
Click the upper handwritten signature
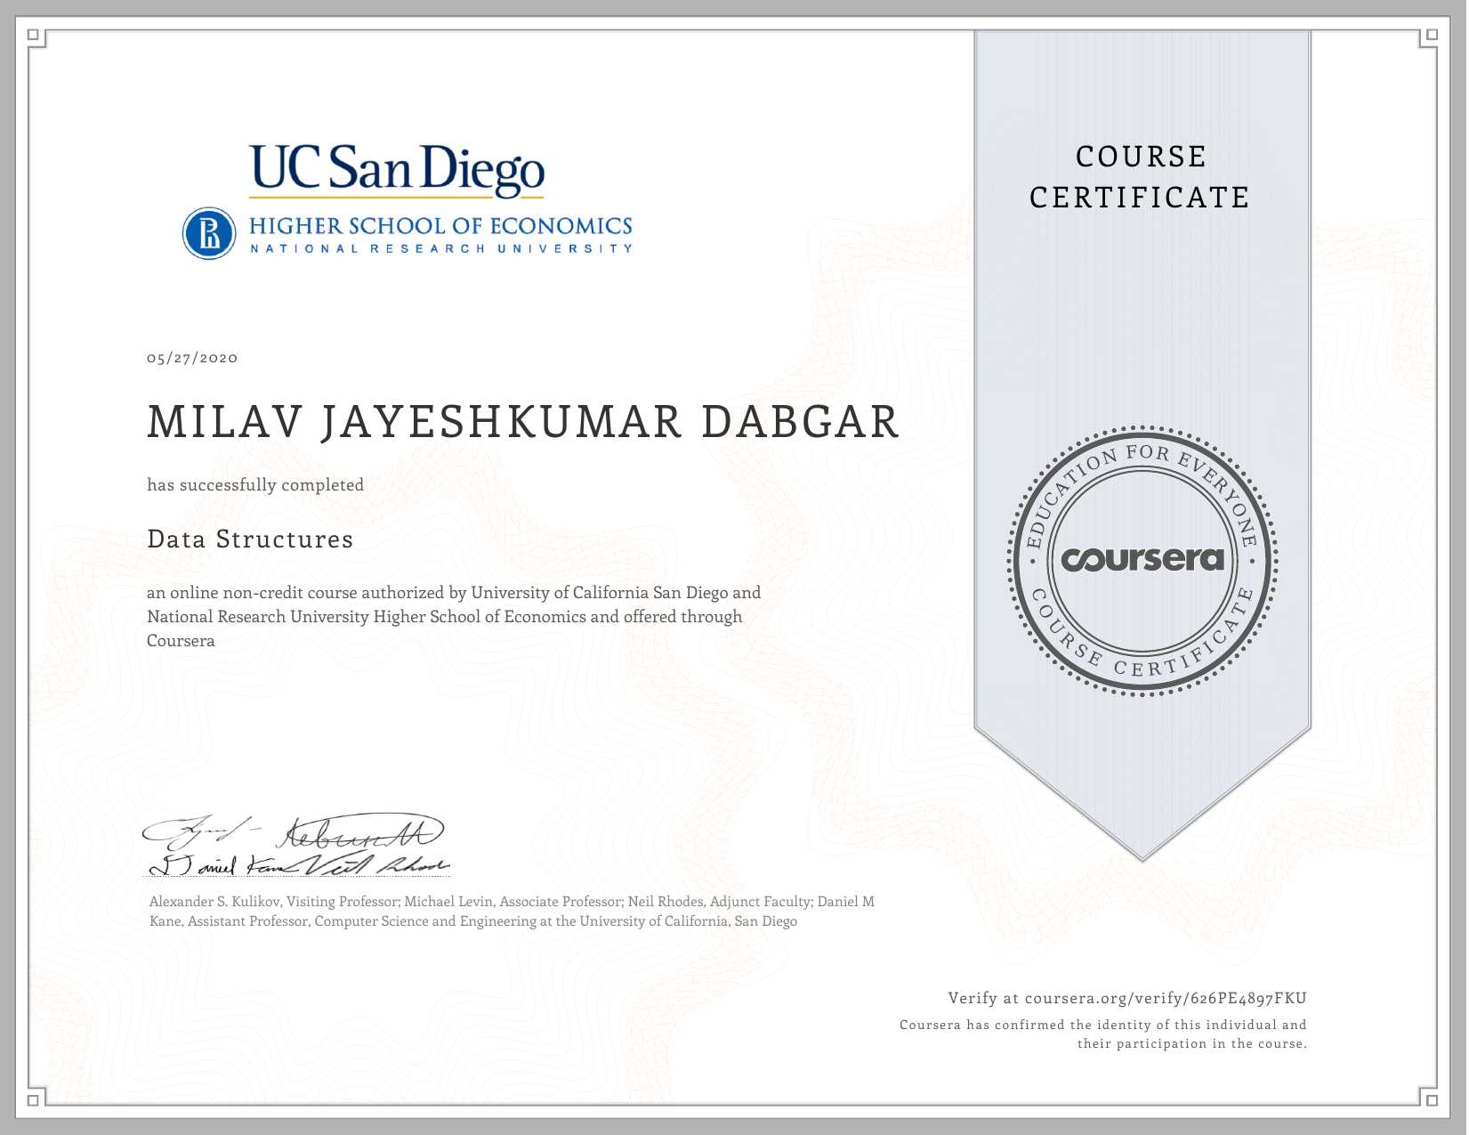point(294,831)
